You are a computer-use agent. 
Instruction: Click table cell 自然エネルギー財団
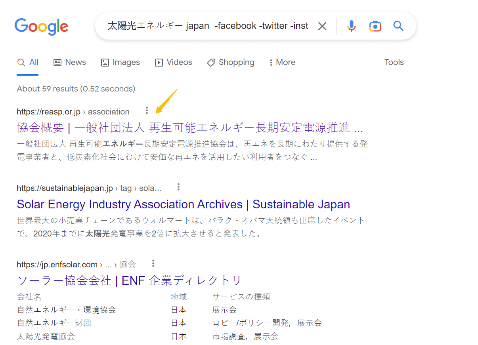click(x=54, y=323)
